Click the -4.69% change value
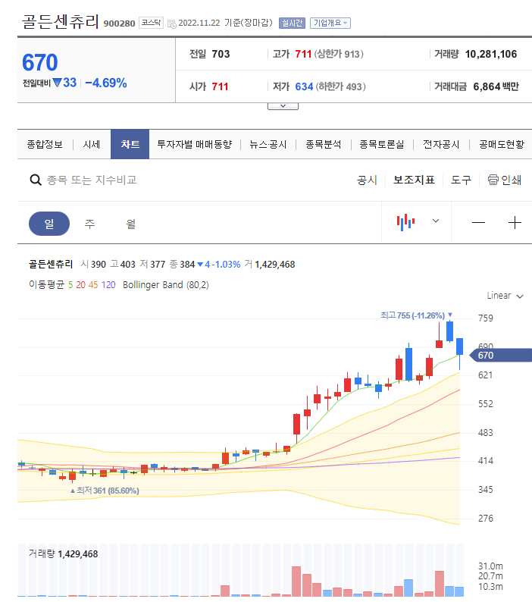The width and height of the screenshot is (532, 602). coord(106,83)
